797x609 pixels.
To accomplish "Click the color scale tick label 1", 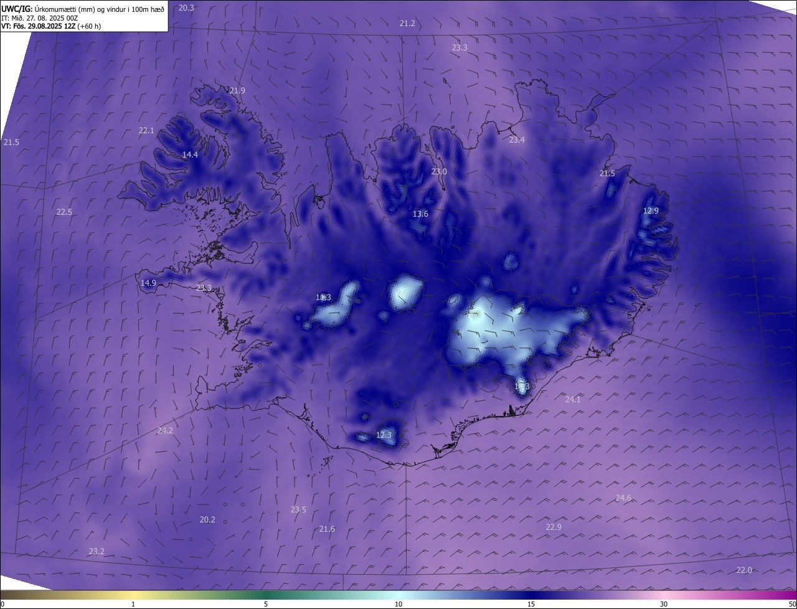I will coord(133,604).
